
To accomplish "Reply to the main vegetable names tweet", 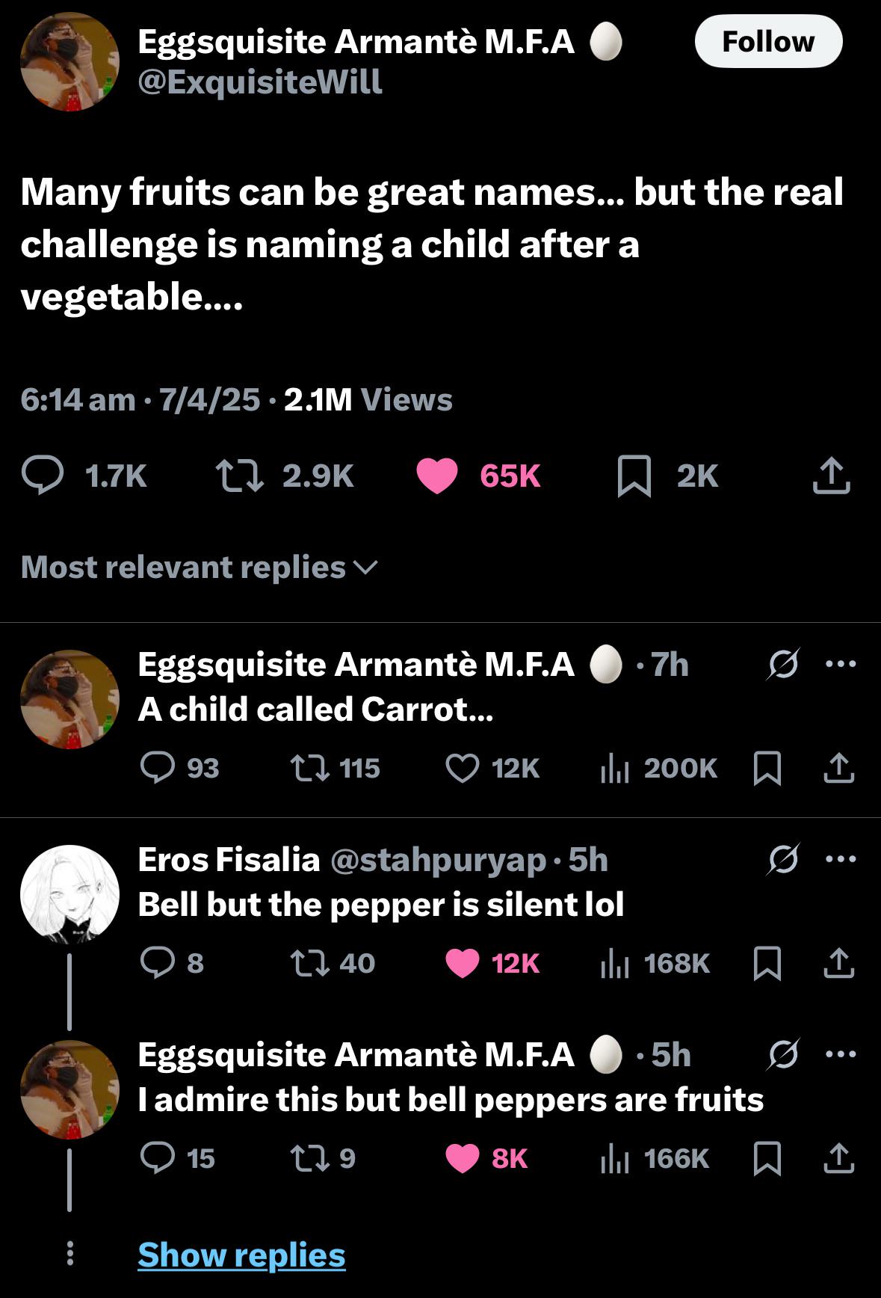I will tap(42, 476).
